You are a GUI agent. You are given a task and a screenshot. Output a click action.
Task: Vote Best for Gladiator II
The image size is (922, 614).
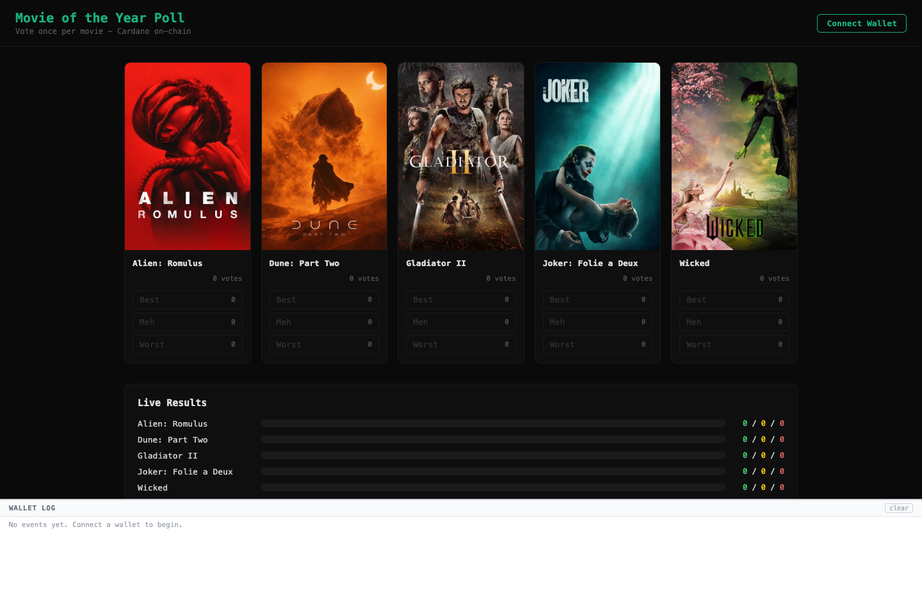[x=461, y=300]
